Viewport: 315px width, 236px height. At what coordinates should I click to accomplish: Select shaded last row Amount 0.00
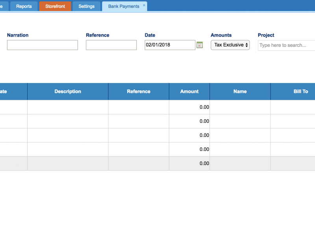pyautogui.click(x=189, y=163)
